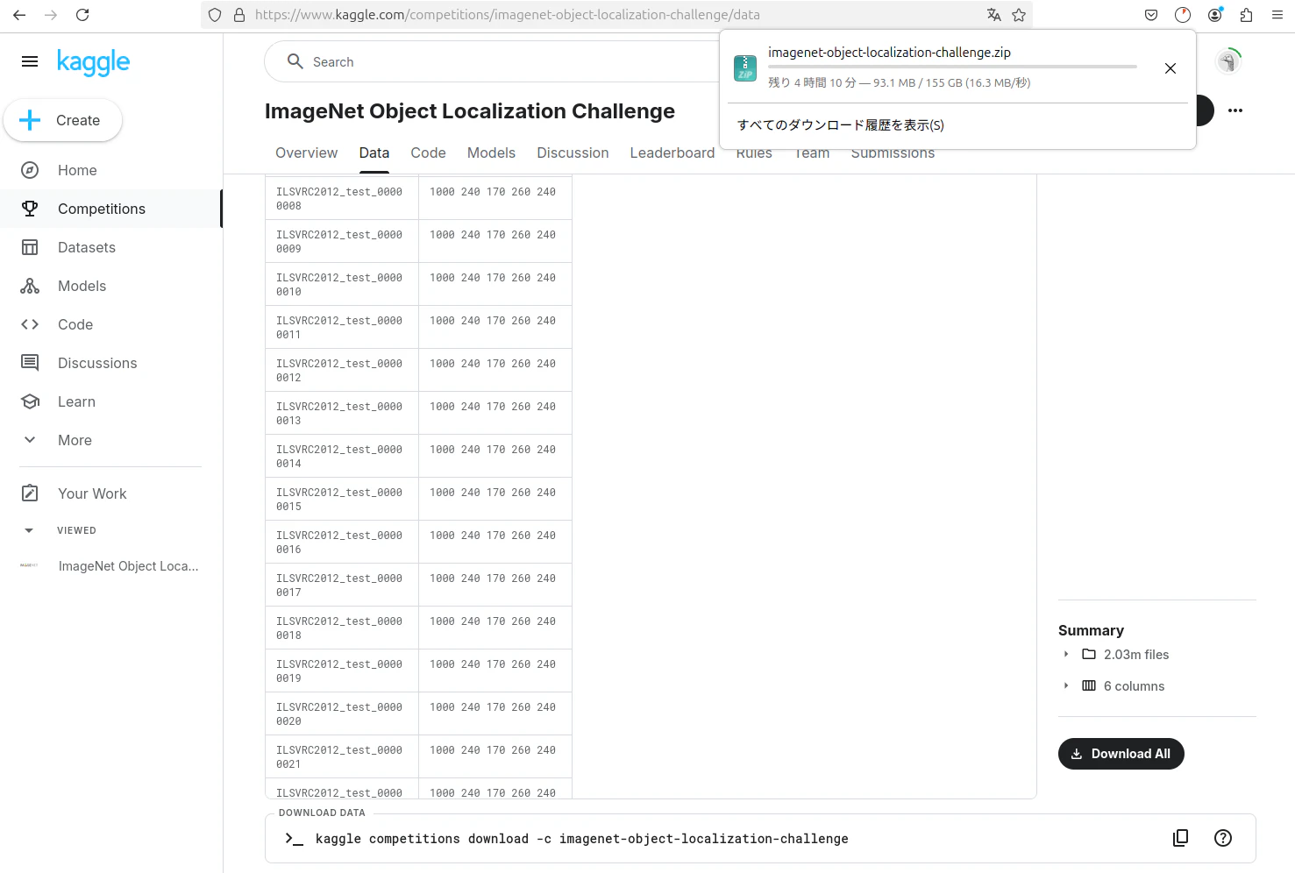Open Datasets in the sidebar
The image size is (1295, 873).
pyautogui.click(x=87, y=247)
